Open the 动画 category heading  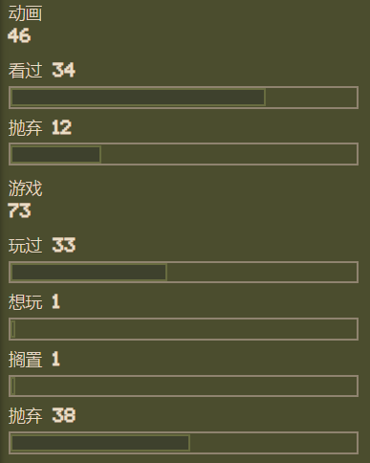(25, 13)
